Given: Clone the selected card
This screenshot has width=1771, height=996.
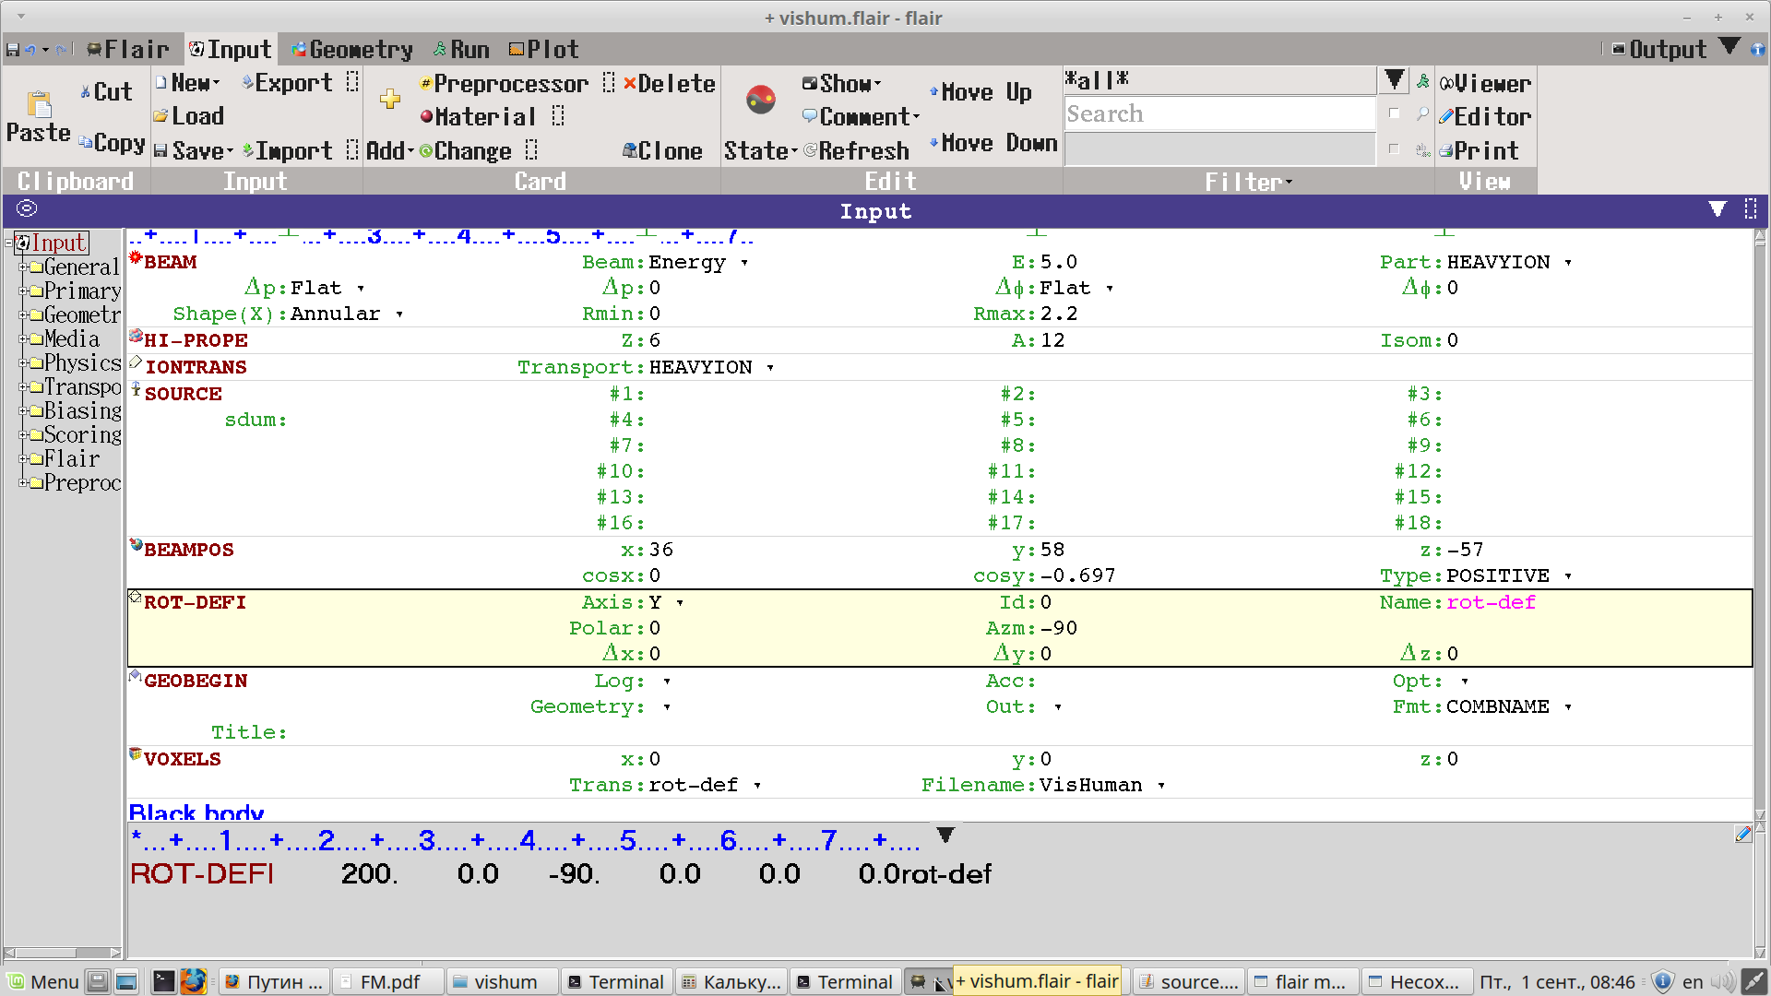Looking at the screenshot, I should click(662, 150).
